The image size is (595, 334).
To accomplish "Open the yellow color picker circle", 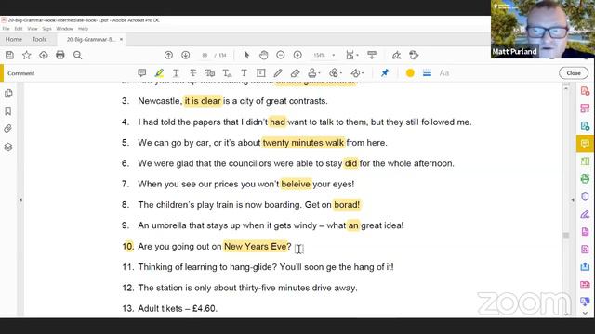I will click(x=410, y=72).
